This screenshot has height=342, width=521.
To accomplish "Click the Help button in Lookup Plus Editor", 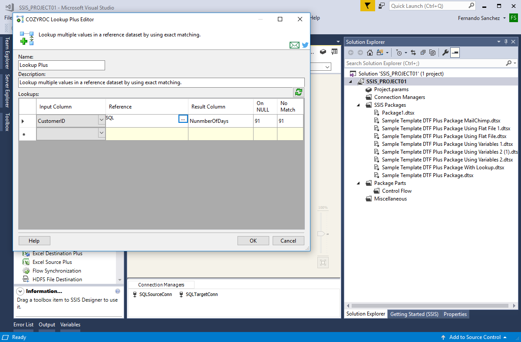I will [34, 241].
